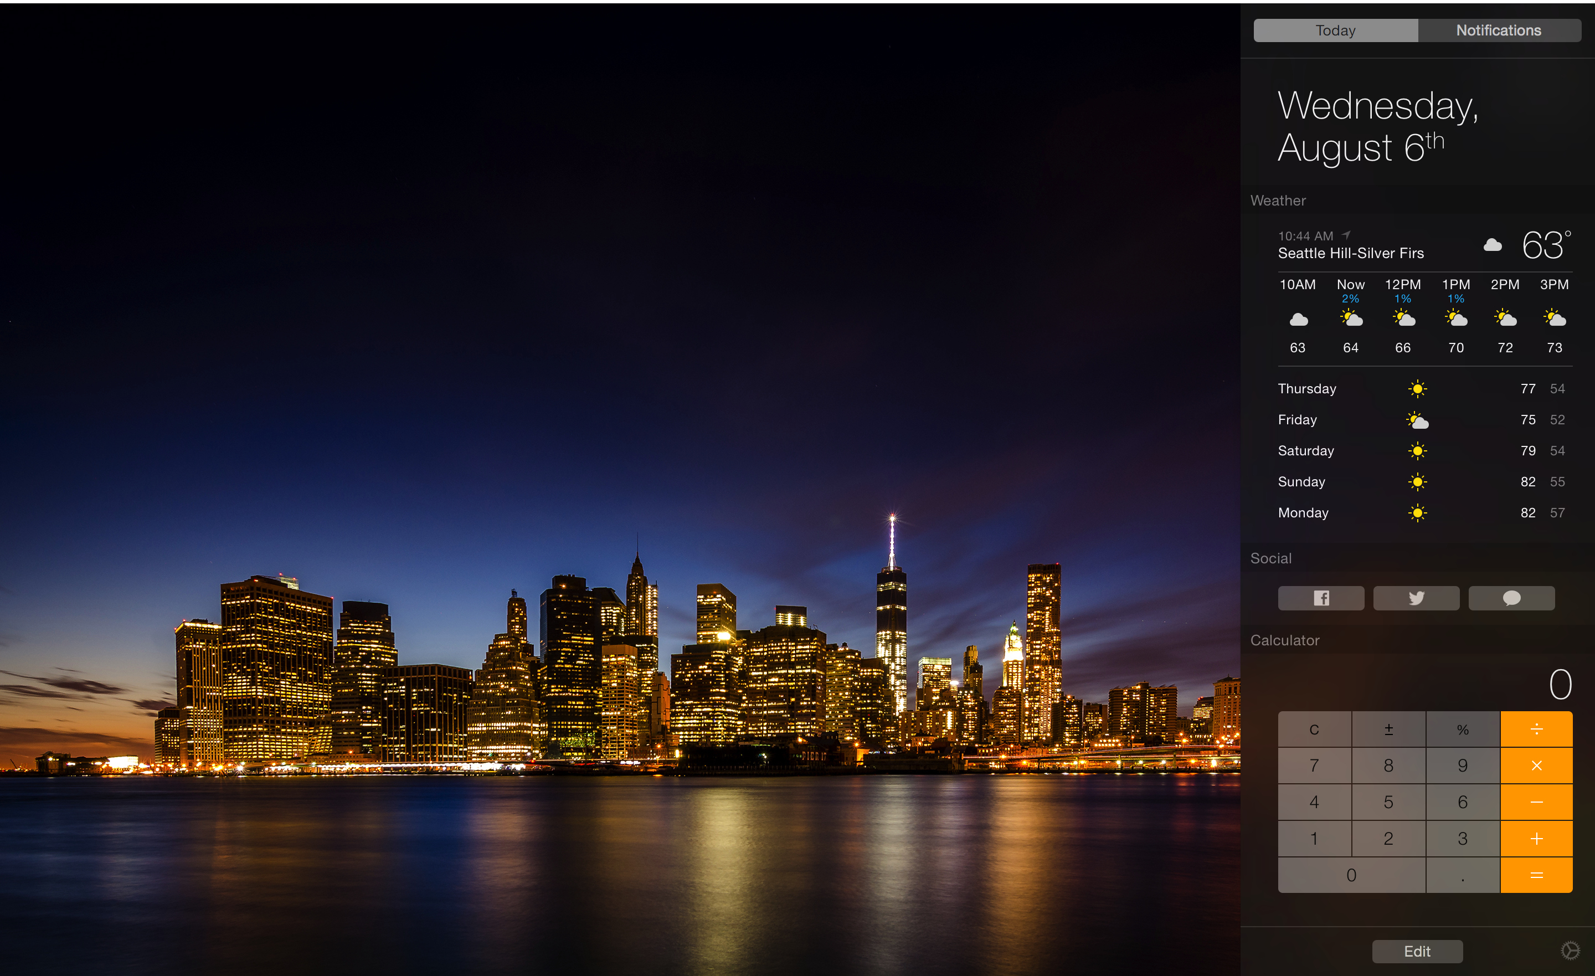Click the Messages speech bubble button

click(x=1511, y=598)
